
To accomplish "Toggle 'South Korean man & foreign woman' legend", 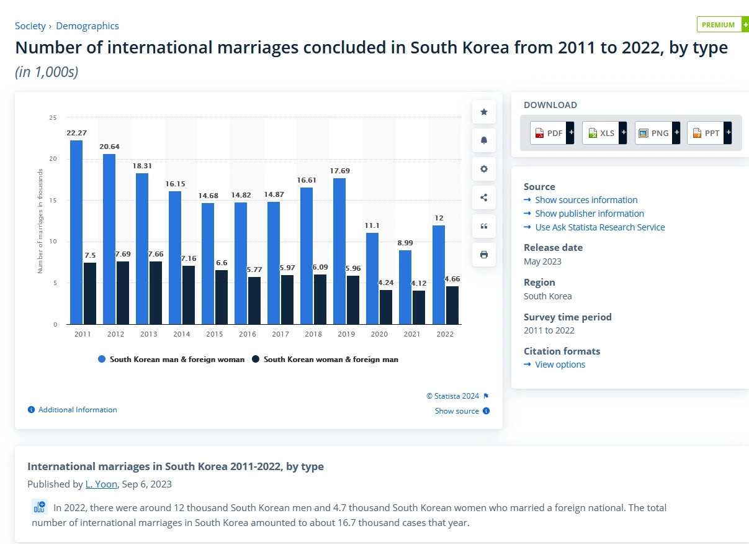I will tap(171, 360).
